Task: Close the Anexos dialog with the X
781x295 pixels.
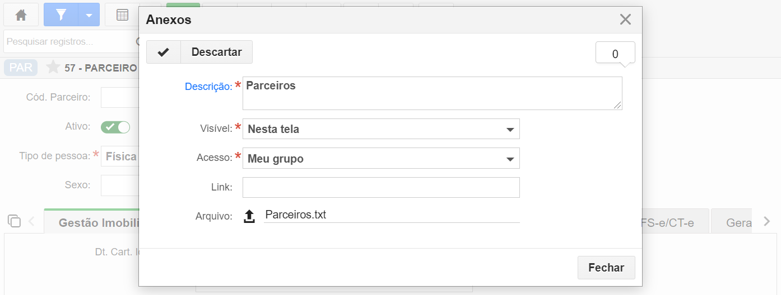Action: 625,20
